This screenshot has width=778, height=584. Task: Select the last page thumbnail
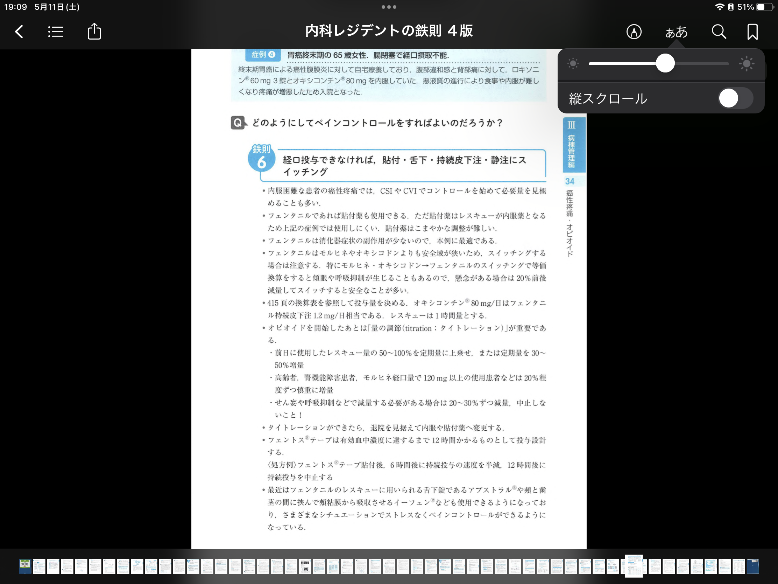752,566
